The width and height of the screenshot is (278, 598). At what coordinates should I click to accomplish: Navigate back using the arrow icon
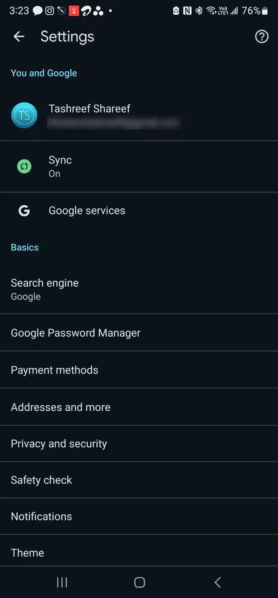(x=18, y=36)
